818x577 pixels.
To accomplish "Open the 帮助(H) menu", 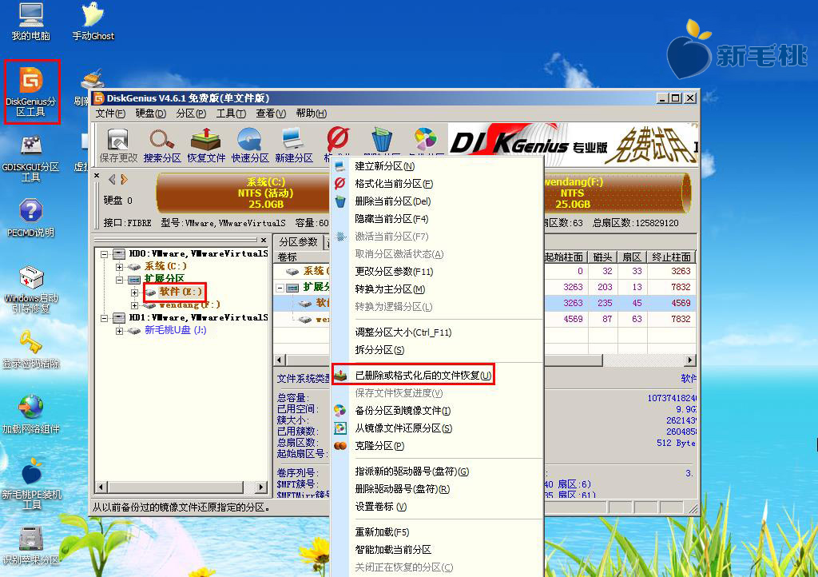I will (x=311, y=113).
